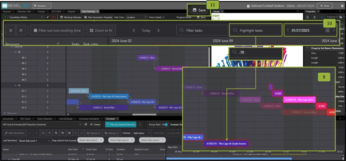Screen dimensions: 346x161
Task: Click the schedule refresh icon
Action: (x=85, y=125)
